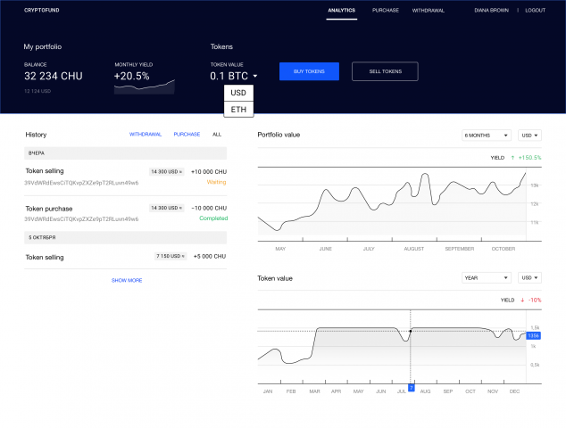Click the CRYPTOFUND logo
The width and height of the screenshot is (566, 428).
click(x=41, y=10)
